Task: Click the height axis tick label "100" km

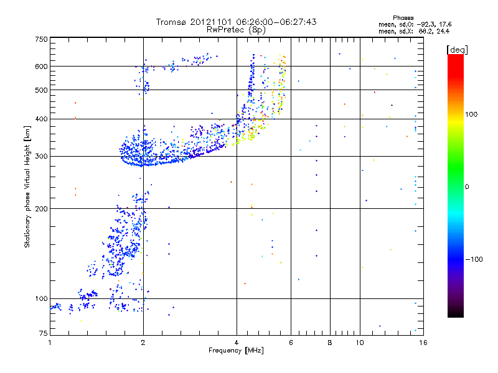Action: click(41, 298)
